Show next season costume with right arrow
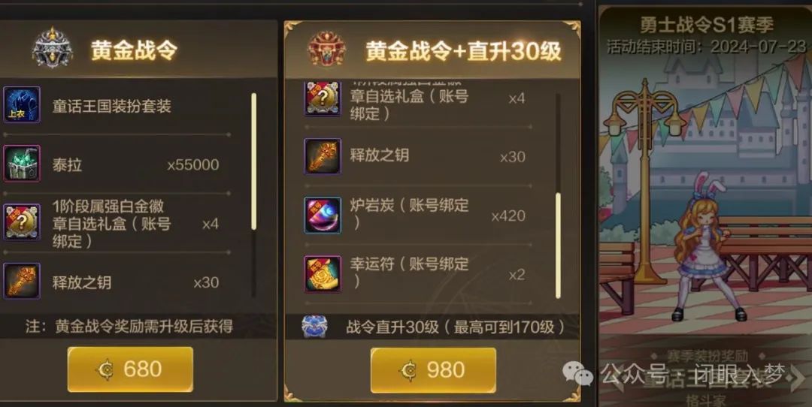 (x=798, y=380)
